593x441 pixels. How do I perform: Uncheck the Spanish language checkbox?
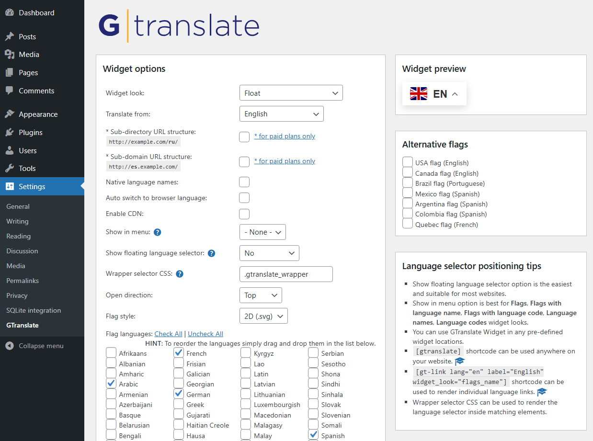point(313,435)
